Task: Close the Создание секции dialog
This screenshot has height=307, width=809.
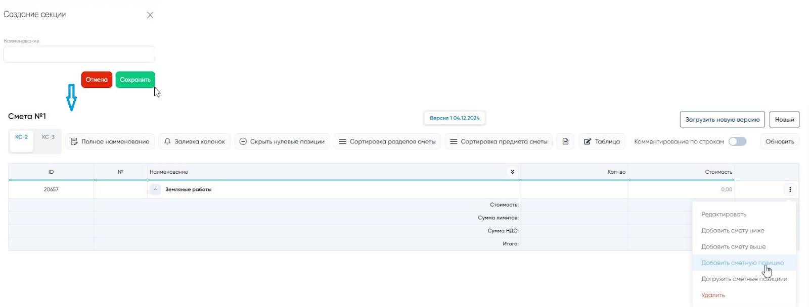Action: click(x=150, y=15)
